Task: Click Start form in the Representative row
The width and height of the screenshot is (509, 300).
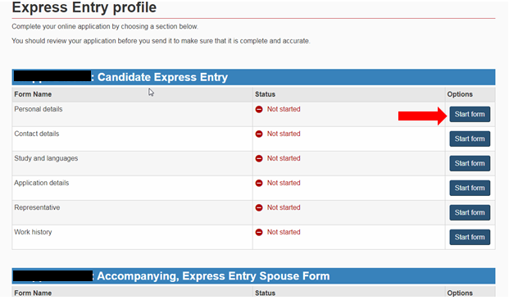Action: coord(470,212)
